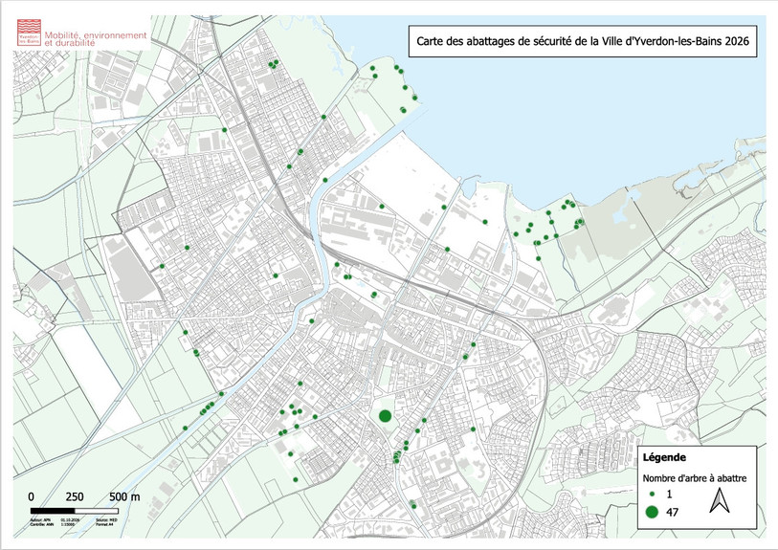
Task: Click the "500 m" scale label
Action: [124, 496]
